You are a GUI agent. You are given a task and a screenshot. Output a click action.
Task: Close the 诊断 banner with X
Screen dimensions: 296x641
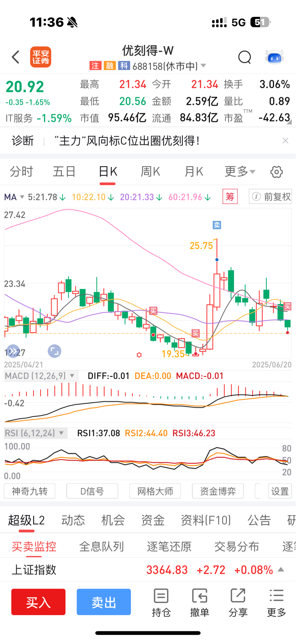pos(285,141)
